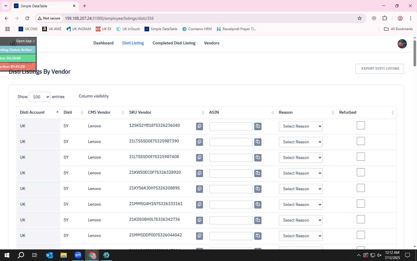This screenshot has width=417, height=261.
Task: Click the ASIN paste icon in the 21LTS5SD0E?5325987408 row
Action: [258, 157]
